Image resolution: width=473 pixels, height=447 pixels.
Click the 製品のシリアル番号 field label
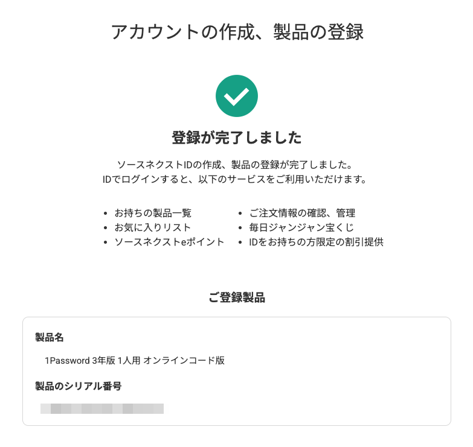(79, 386)
